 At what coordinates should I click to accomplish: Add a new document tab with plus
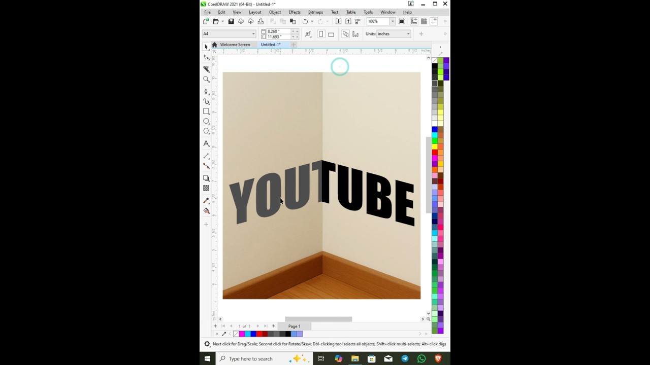coord(294,45)
